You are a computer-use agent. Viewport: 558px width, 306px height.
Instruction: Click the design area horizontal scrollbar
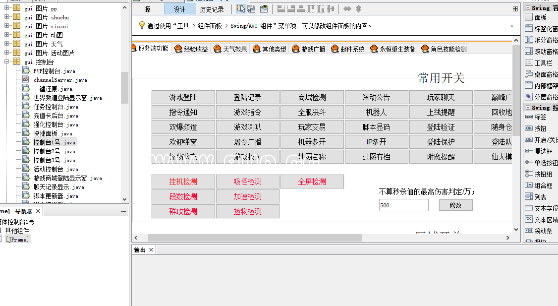click(255, 238)
